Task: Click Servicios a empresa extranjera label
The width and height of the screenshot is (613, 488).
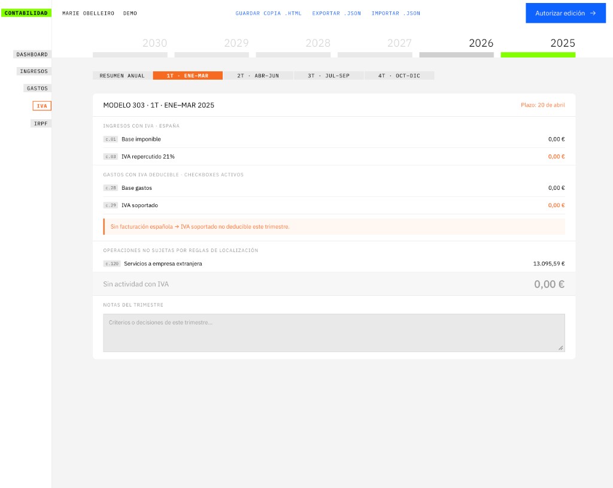Action: 163,263
